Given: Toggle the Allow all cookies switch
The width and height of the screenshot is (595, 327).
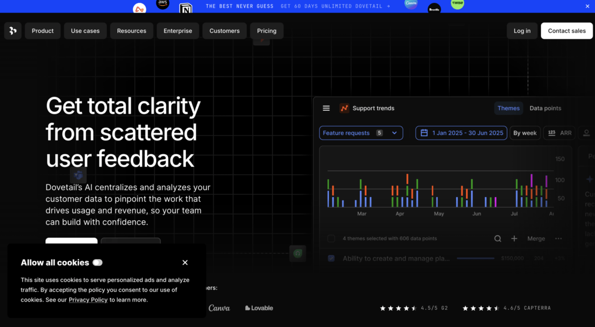Looking at the screenshot, I should (98, 263).
